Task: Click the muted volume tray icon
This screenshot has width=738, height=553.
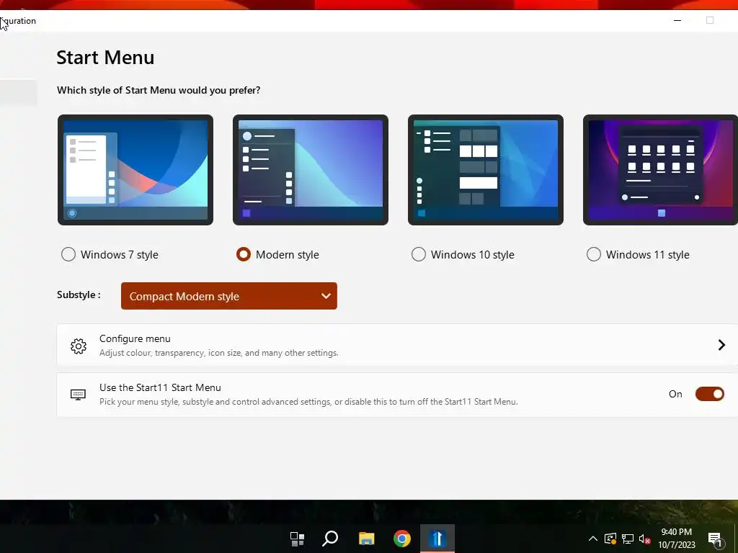Action: click(645, 539)
